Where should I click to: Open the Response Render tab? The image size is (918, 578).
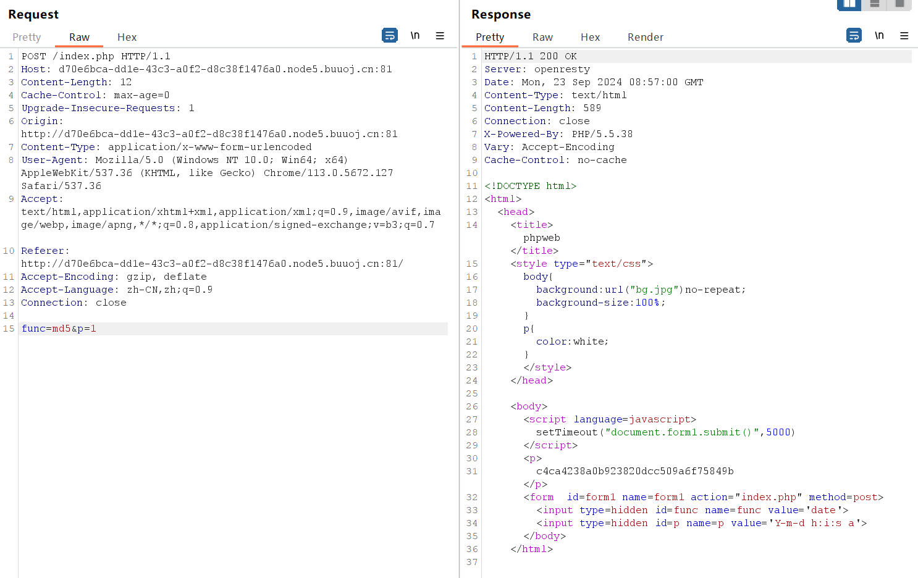(x=646, y=37)
